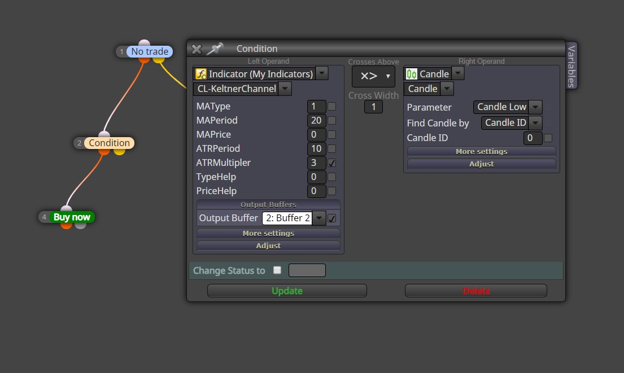
Task: Click the Candle chart icon in Right Operand
Action: [412, 74]
